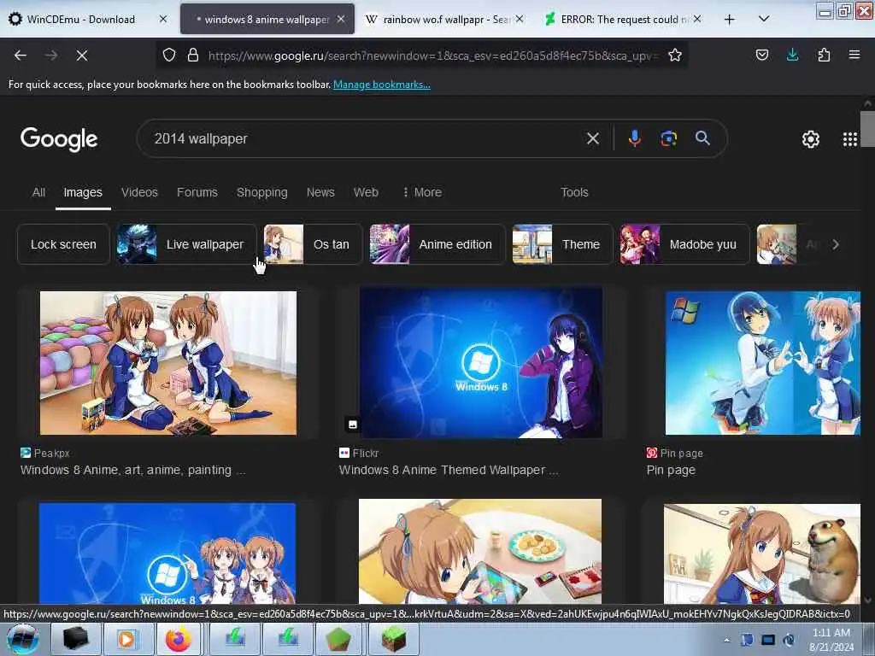This screenshot has width=875, height=656.
Task: Expand the More search categories menu
Action: (422, 192)
